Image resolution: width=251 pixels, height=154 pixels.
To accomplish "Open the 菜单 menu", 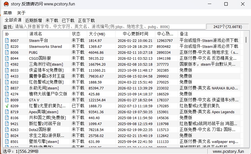I will [x=8, y=13].
